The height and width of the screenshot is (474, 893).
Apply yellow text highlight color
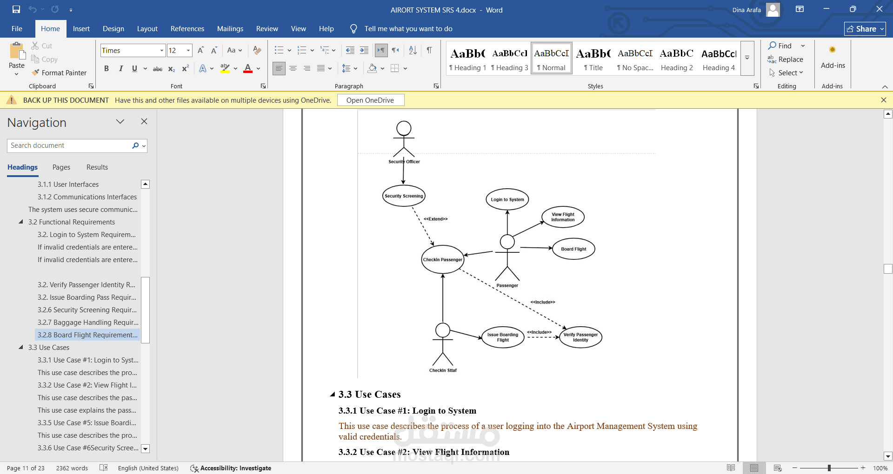(x=225, y=69)
